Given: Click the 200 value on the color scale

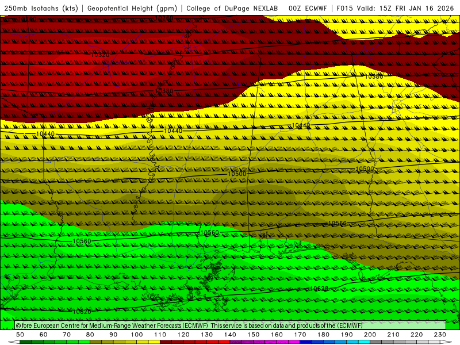Looking at the screenshot, I should (370, 335).
